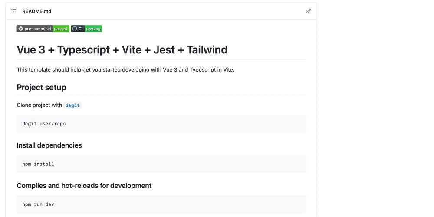Open the green 'passed' pre-commit status
The height and width of the screenshot is (217, 434).
61,29
